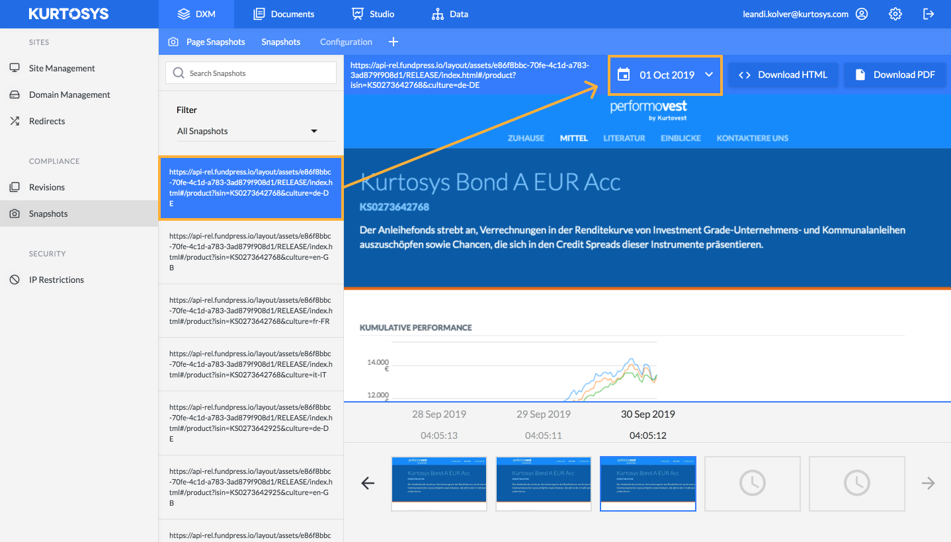The image size is (951, 542).
Task: Click the file icon on Download PDF
Action: 860,75
